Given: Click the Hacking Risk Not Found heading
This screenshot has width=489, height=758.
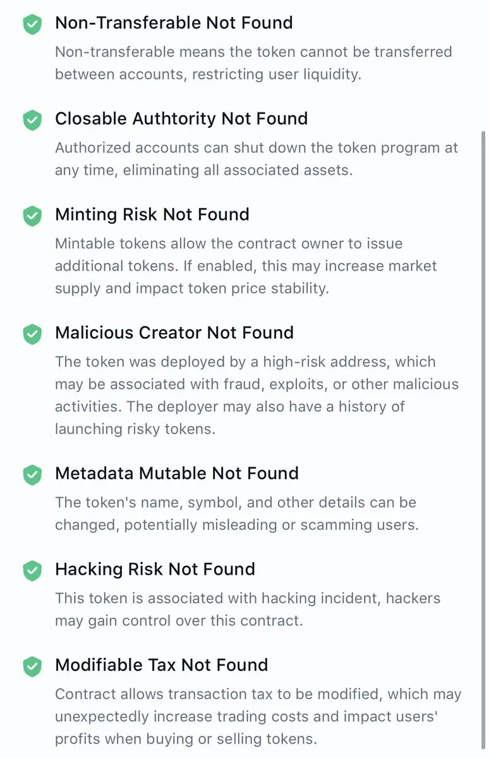Looking at the screenshot, I should tap(155, 569).
